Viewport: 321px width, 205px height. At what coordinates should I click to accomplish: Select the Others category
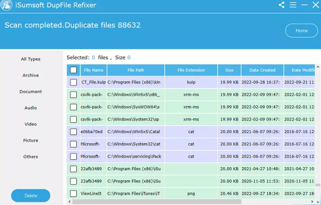31,157
